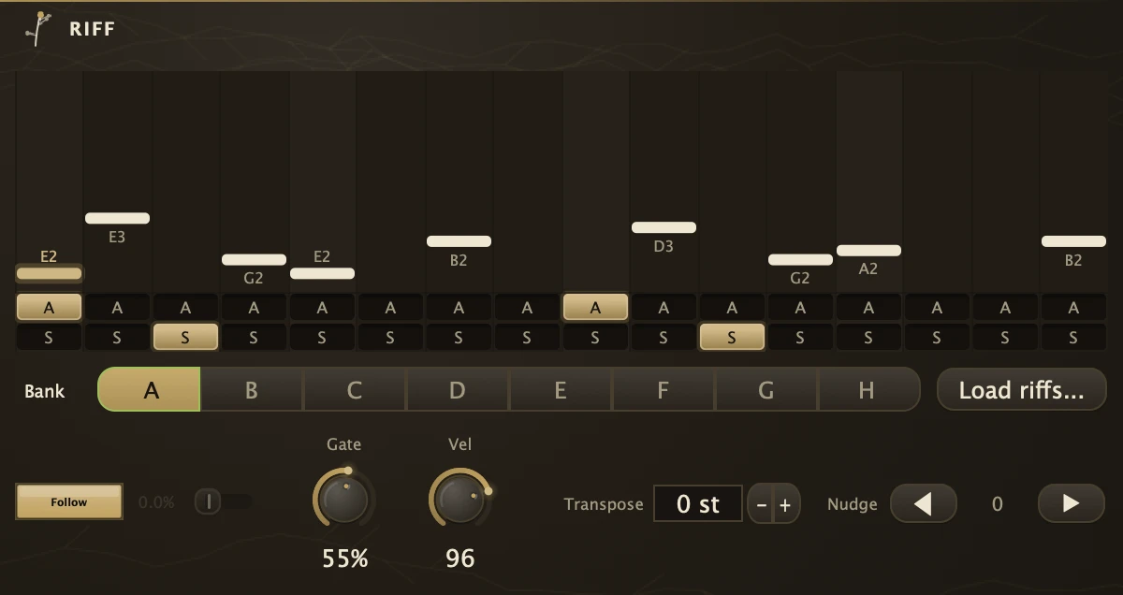This screenshot has width=1123, height=595.
Task: Switch to bank G
Action: 766,389
